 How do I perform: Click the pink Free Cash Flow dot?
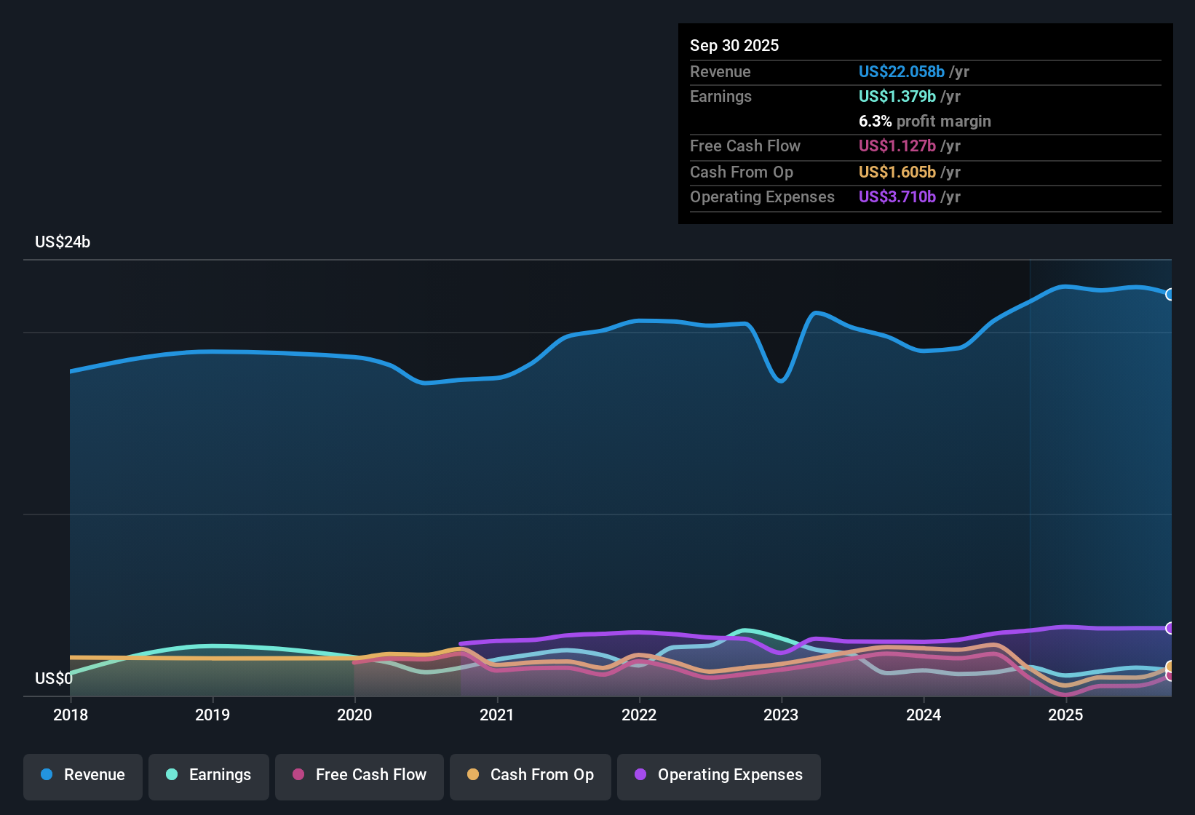[x=298, y=775]
